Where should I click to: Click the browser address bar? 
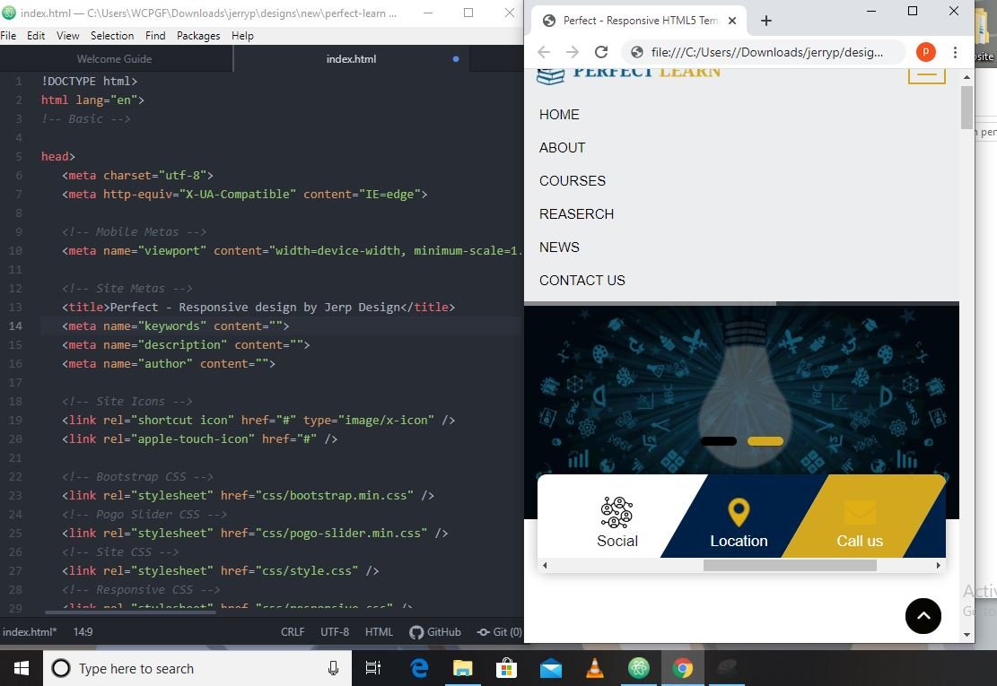click(765, 52)
